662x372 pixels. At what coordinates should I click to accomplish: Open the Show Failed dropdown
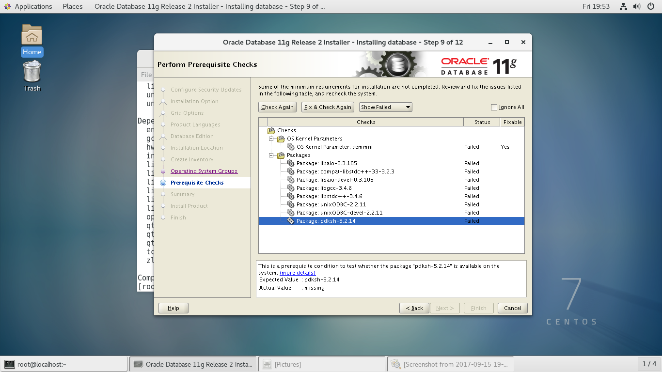386,107
